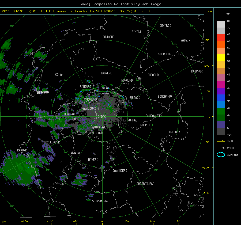
Task: Click the 'current' legend label
Action: point(233,155)
